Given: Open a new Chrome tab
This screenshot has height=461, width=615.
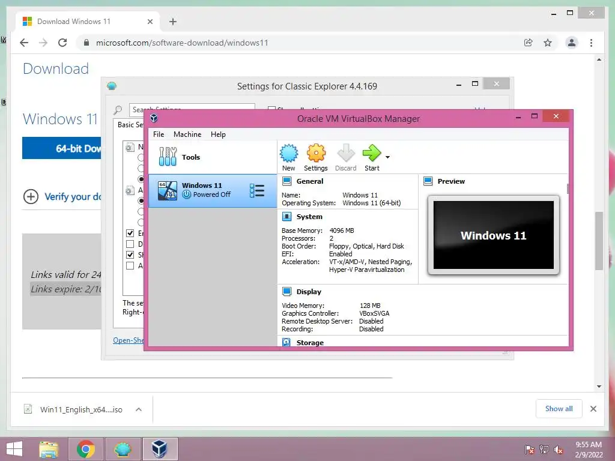Looking at the screenshot, I should [x=173, y=22].
